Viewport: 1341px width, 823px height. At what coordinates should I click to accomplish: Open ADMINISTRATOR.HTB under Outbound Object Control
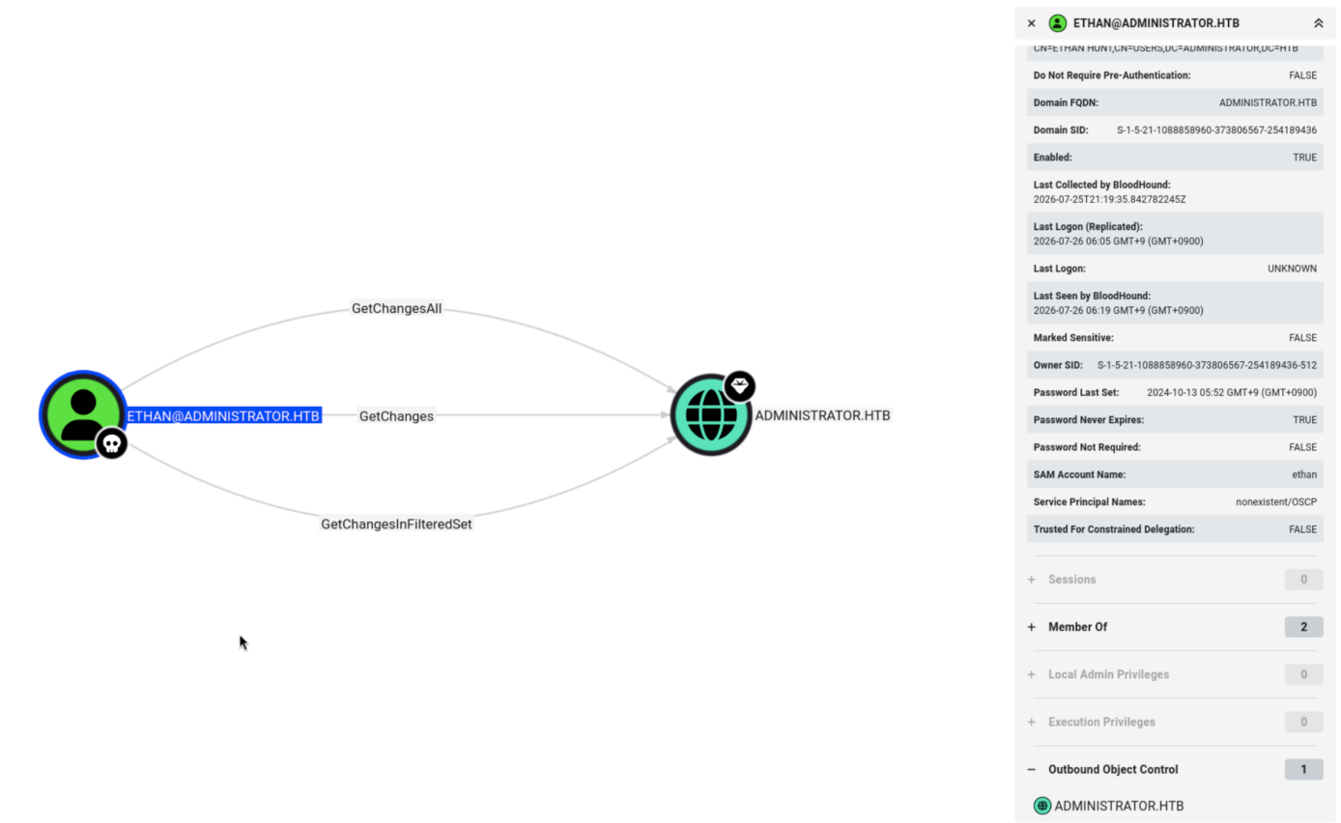click(1119, 806)
